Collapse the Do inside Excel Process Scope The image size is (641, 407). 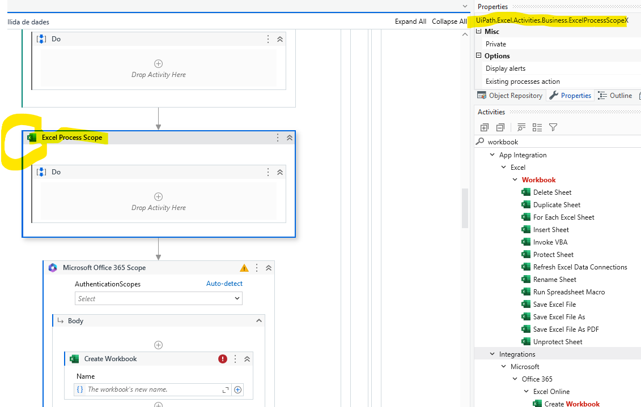click(280, 172)
